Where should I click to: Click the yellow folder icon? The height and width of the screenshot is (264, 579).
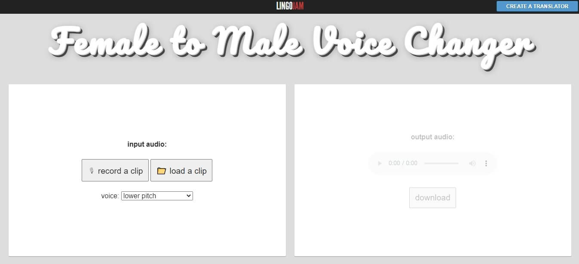[162, 171]
